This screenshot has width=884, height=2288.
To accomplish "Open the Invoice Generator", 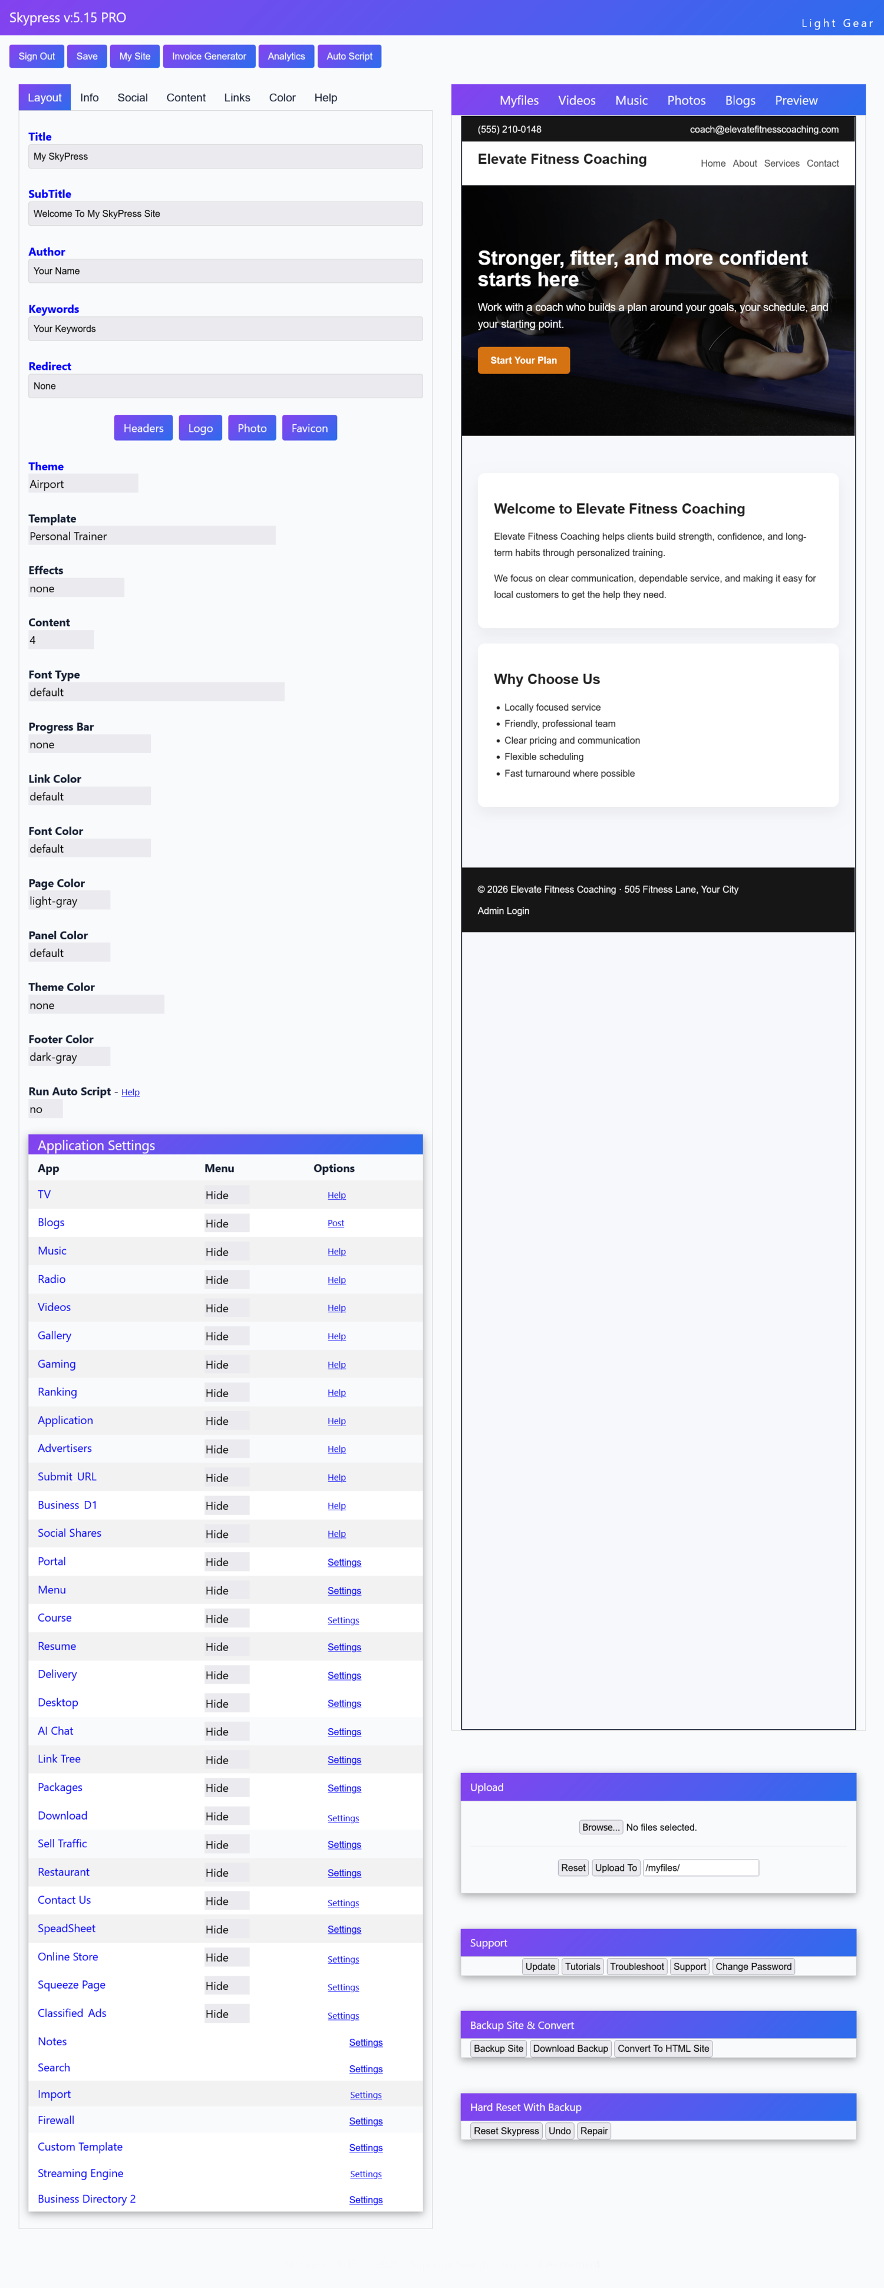I will pyautogui.click(x=209, y=57).
